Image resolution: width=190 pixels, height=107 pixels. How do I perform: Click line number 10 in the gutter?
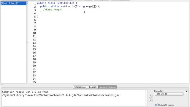coord(34,33)
